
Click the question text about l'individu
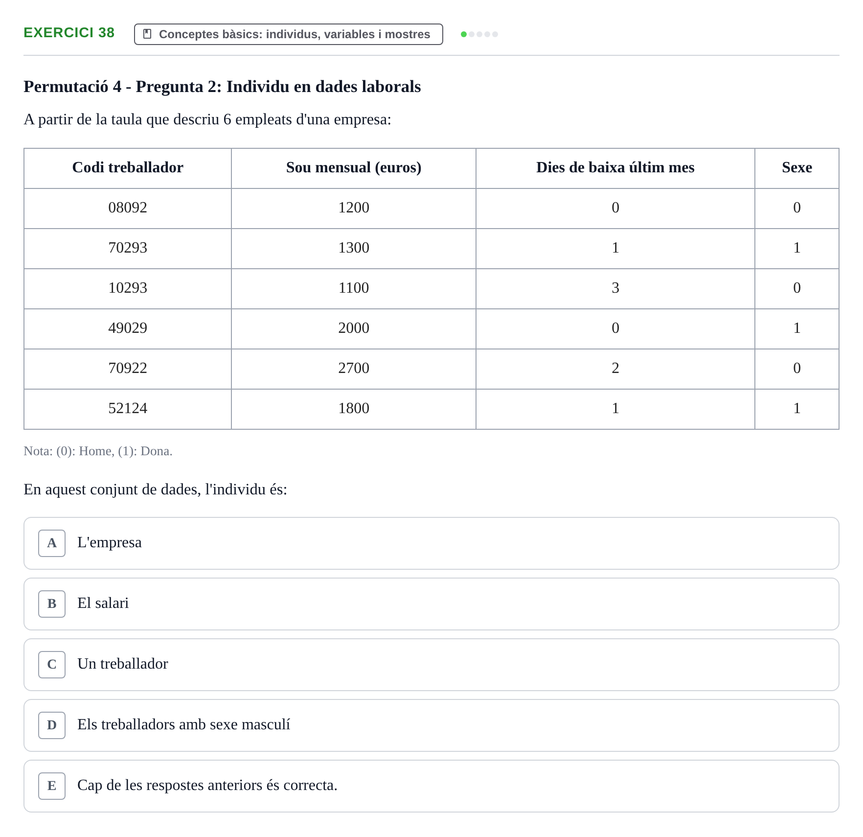(x=155, y=489)
